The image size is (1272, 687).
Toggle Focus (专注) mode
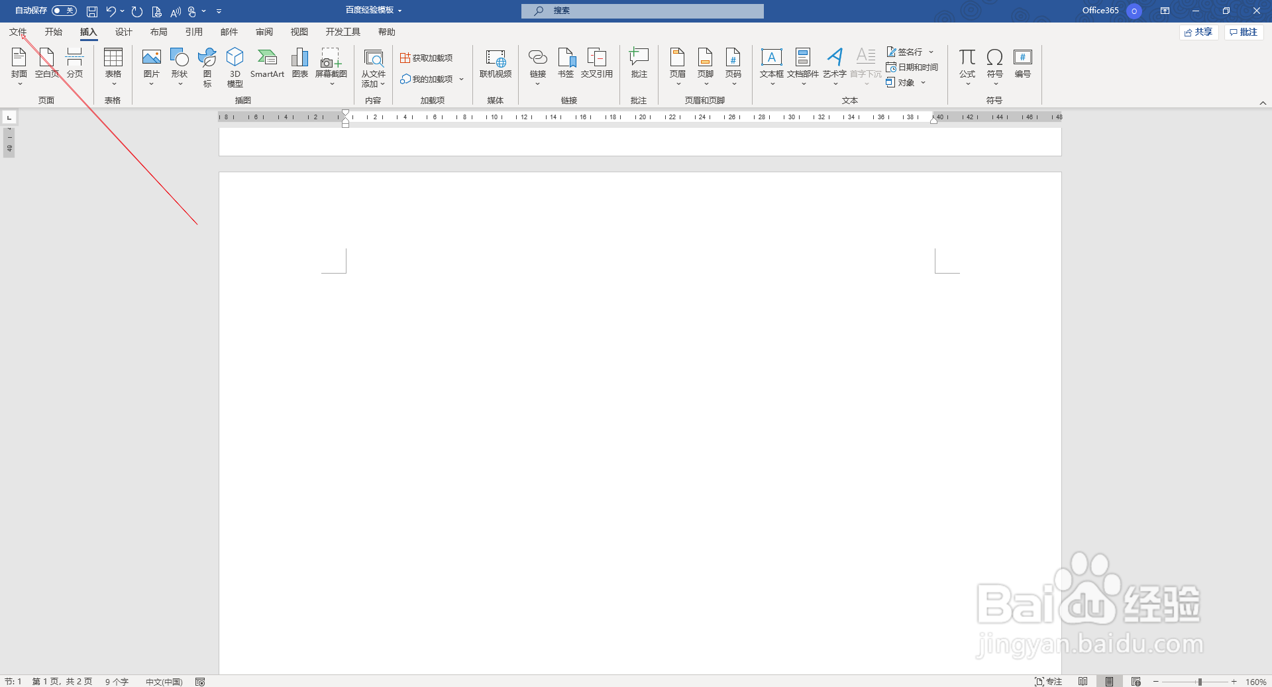pyautogui.click(x=1049, y=681)
